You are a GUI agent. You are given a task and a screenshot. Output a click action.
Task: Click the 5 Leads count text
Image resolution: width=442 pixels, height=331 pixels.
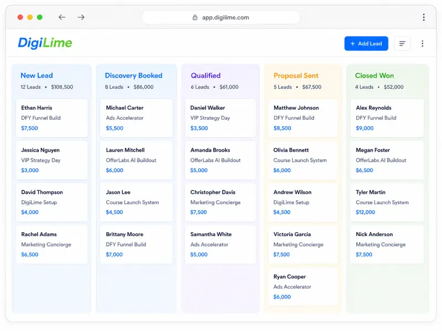pos(283,87)
